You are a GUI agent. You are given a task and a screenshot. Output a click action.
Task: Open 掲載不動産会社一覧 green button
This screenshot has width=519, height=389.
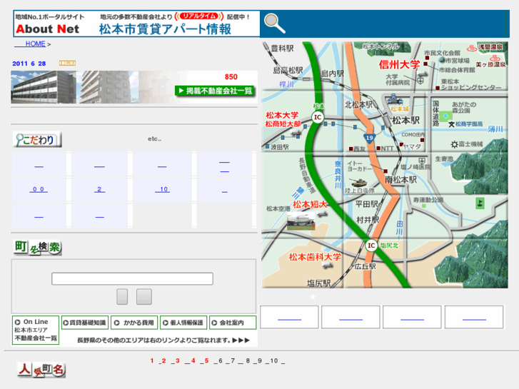pos(215,91)
